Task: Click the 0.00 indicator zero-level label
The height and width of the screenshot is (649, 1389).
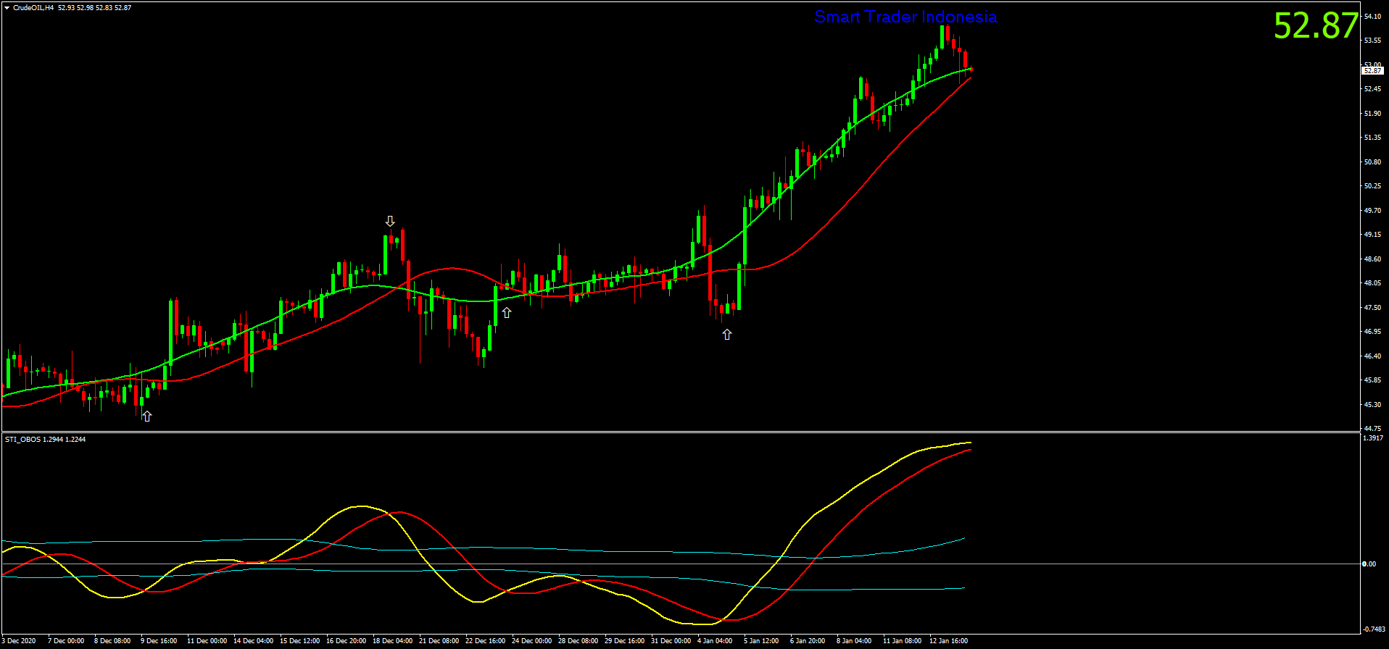Action: (x=1369, y=564)
